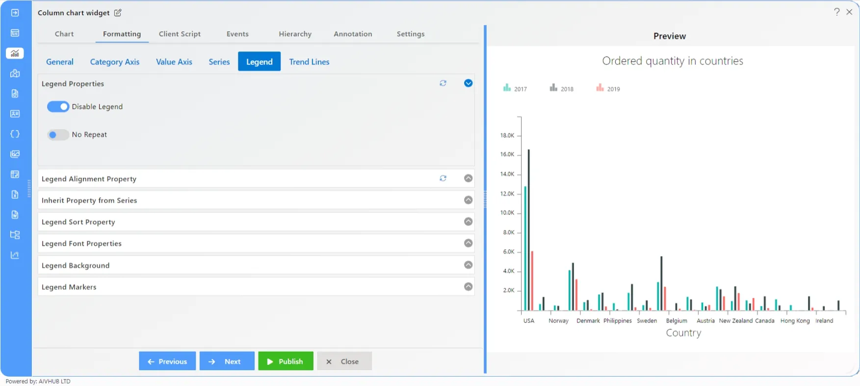Screen dimensions: 860x386
Task: Expand the Legend Markers section
Action: (x=469, y=286)
